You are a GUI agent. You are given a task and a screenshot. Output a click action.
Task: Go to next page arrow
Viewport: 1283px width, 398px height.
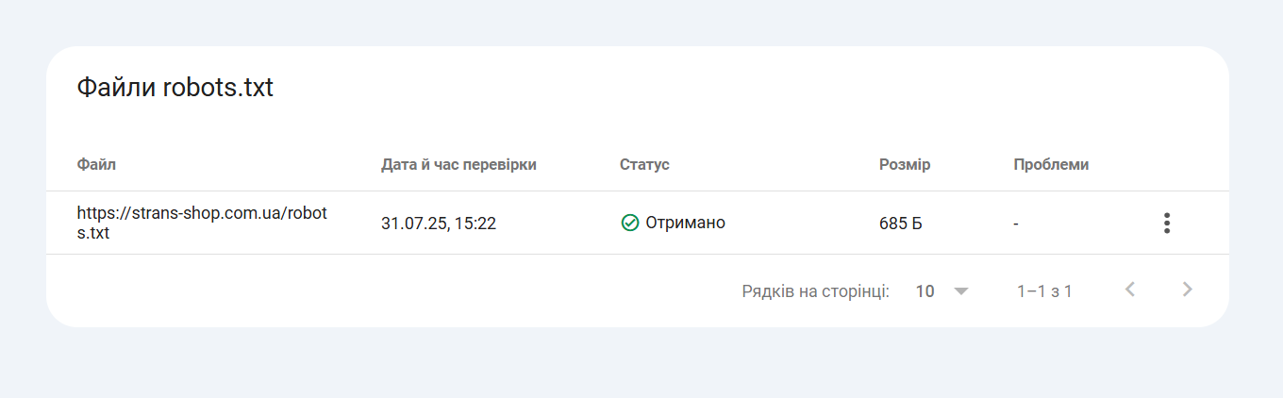[1188, 290]
